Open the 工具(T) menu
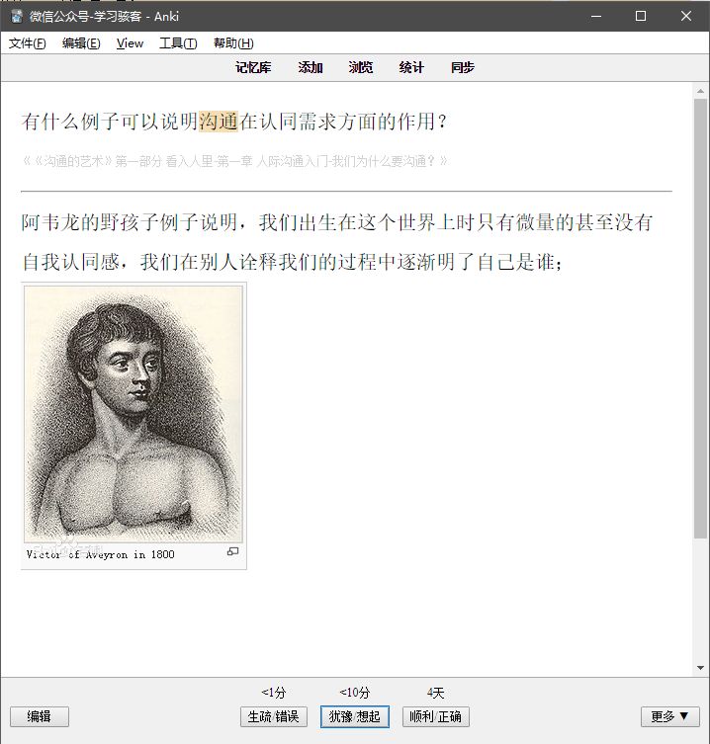 (x=178, y=43)
